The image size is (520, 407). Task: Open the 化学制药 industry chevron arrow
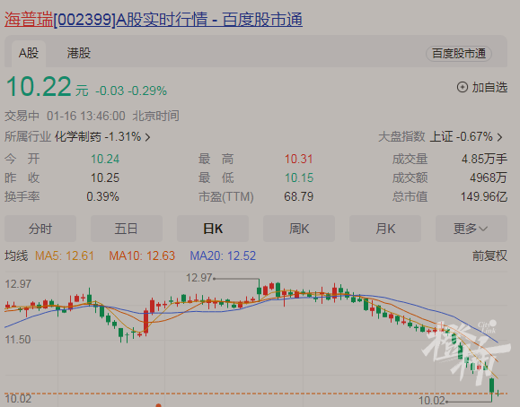(x=148, y=137)
